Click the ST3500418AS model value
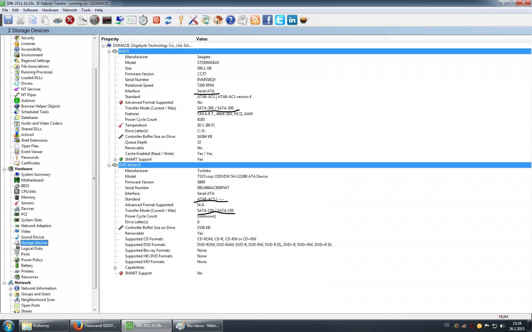 pos(208,63)
